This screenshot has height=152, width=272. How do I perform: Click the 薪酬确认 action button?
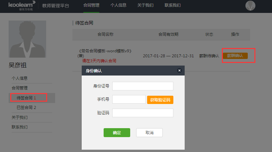point(235,56)
